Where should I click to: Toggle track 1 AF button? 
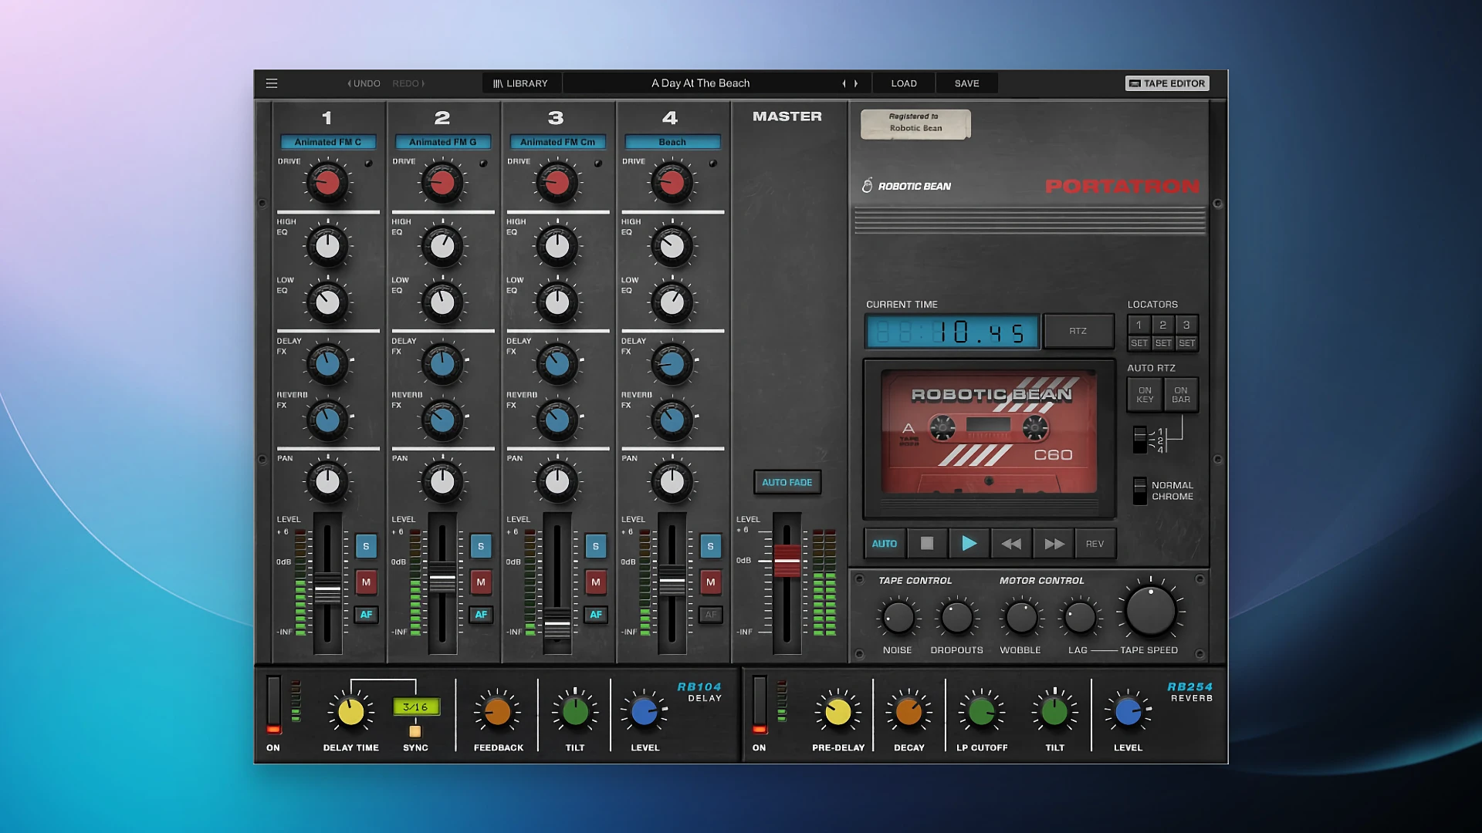coord(366,615)
